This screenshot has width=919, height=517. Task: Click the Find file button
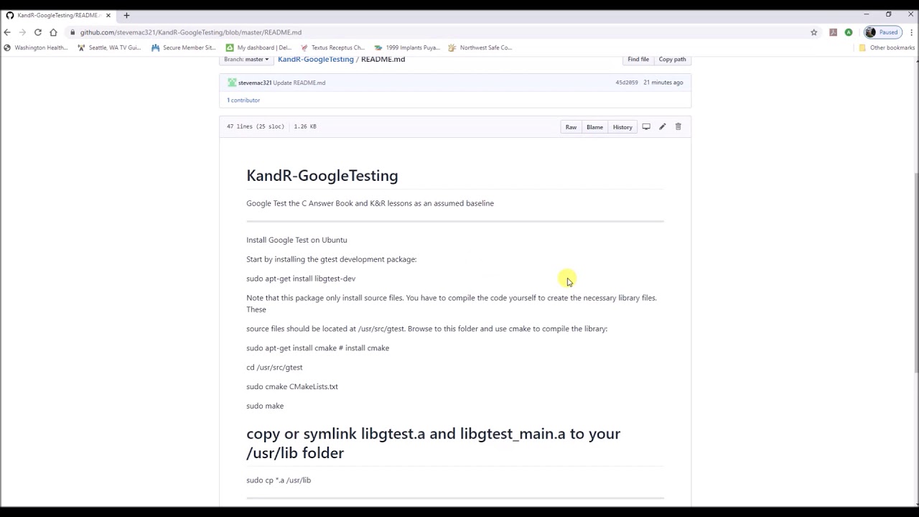coord(638,60)
